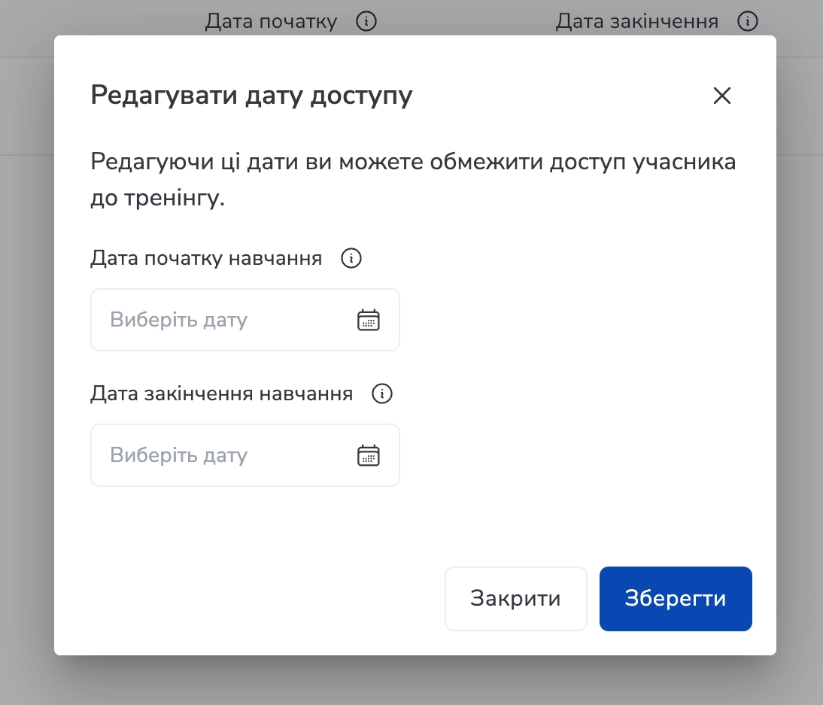Screen dimensions: 823x705
Task: Click the info icon next to 'Дата початку' header
Action: tap(366, 21)
